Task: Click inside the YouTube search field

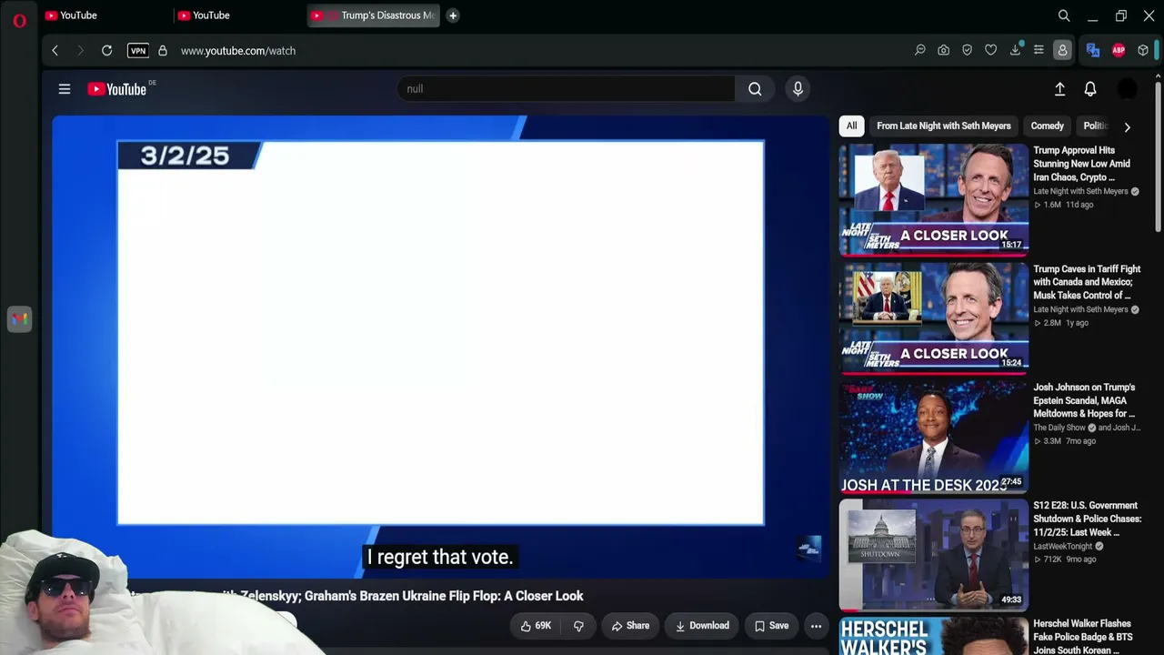Action: [x=566, y=89]
